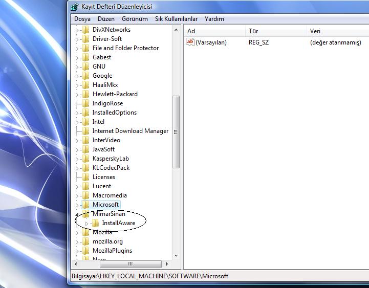Expand the Mozilla key

click(x=77, y=233)
